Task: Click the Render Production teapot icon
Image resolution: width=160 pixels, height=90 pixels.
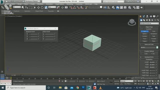Action: [141, 7]
